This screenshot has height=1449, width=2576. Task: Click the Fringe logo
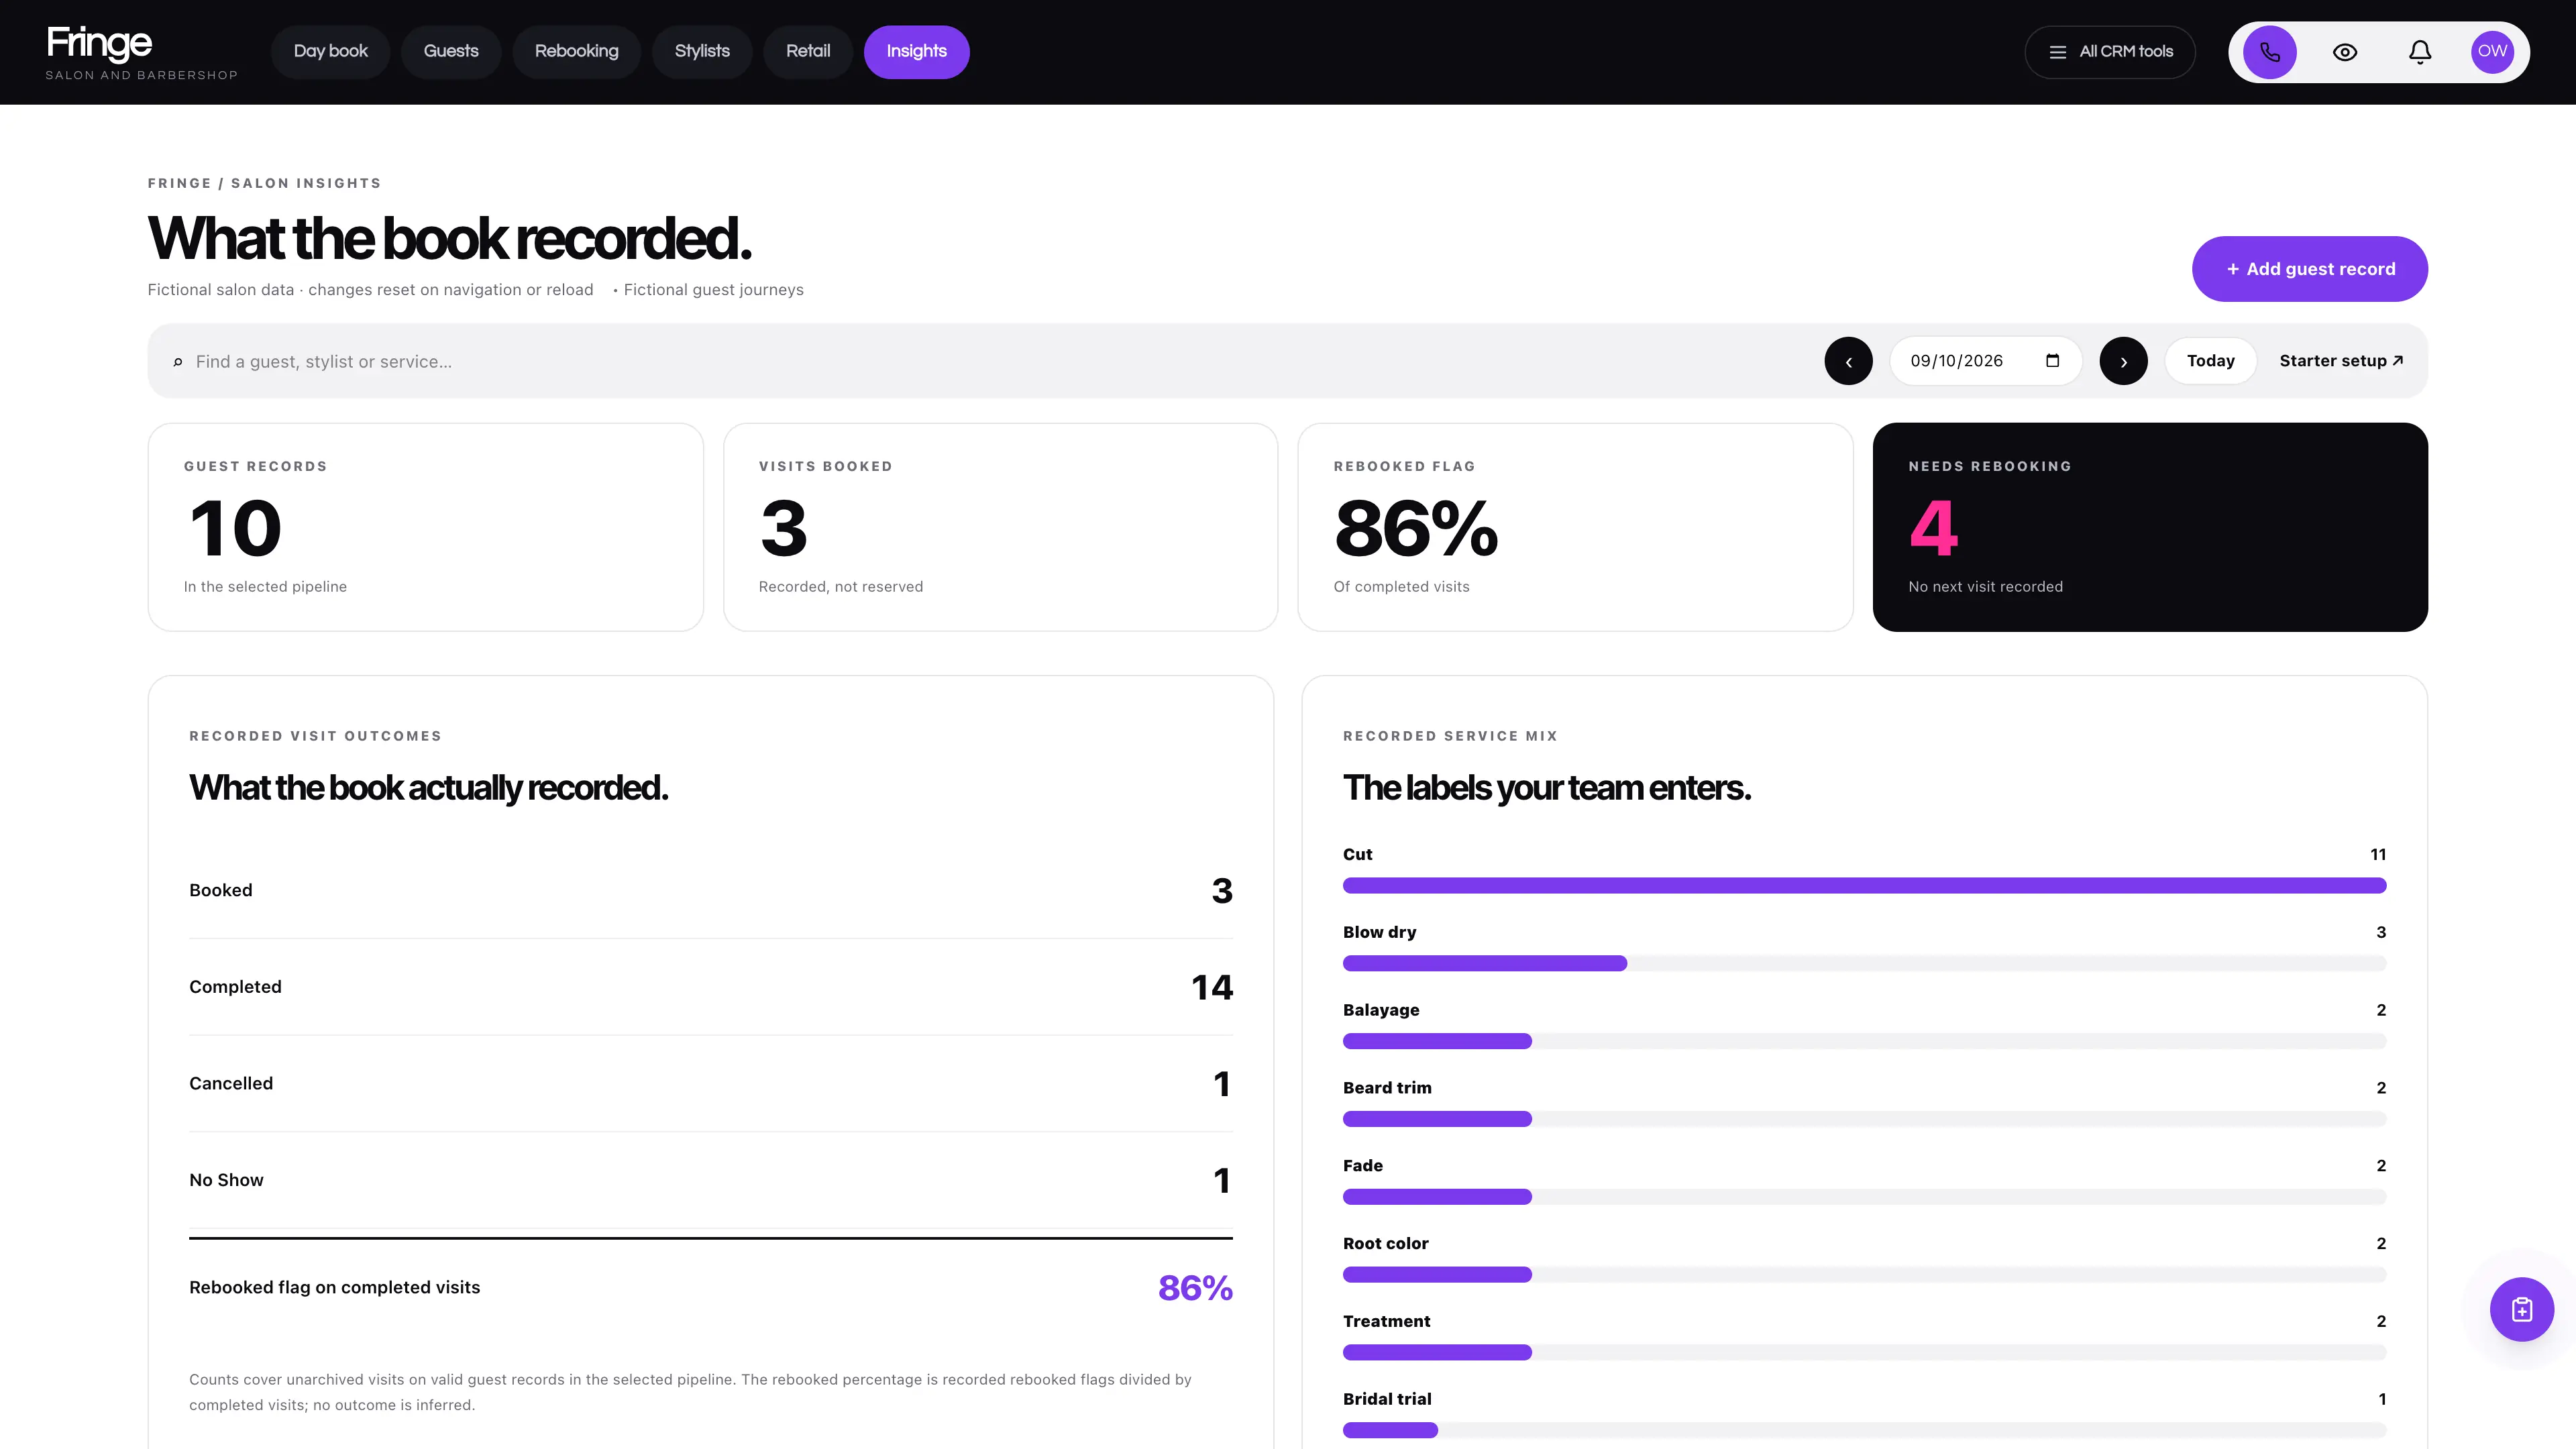pyautogui.click(x=141, y=52)
